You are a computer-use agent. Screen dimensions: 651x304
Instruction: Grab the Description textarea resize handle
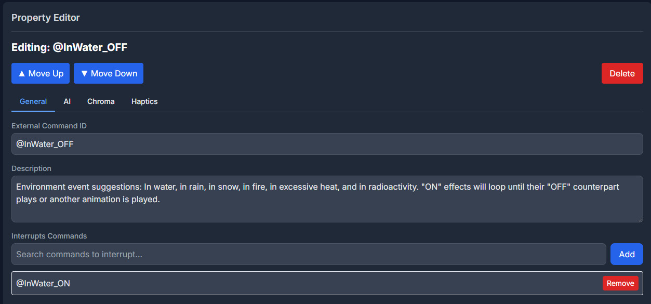tap(640, 219)
